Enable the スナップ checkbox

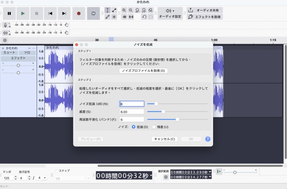pyautogui.click(x=57, y=171)
